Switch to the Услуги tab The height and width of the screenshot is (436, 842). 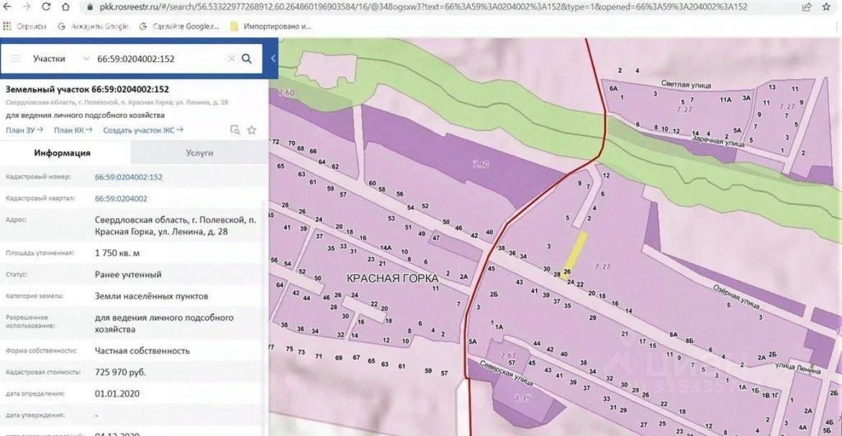(199, 153)
